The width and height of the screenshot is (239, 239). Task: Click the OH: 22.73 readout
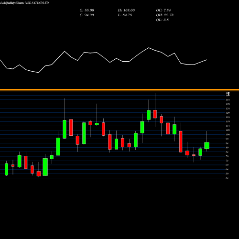165,15
